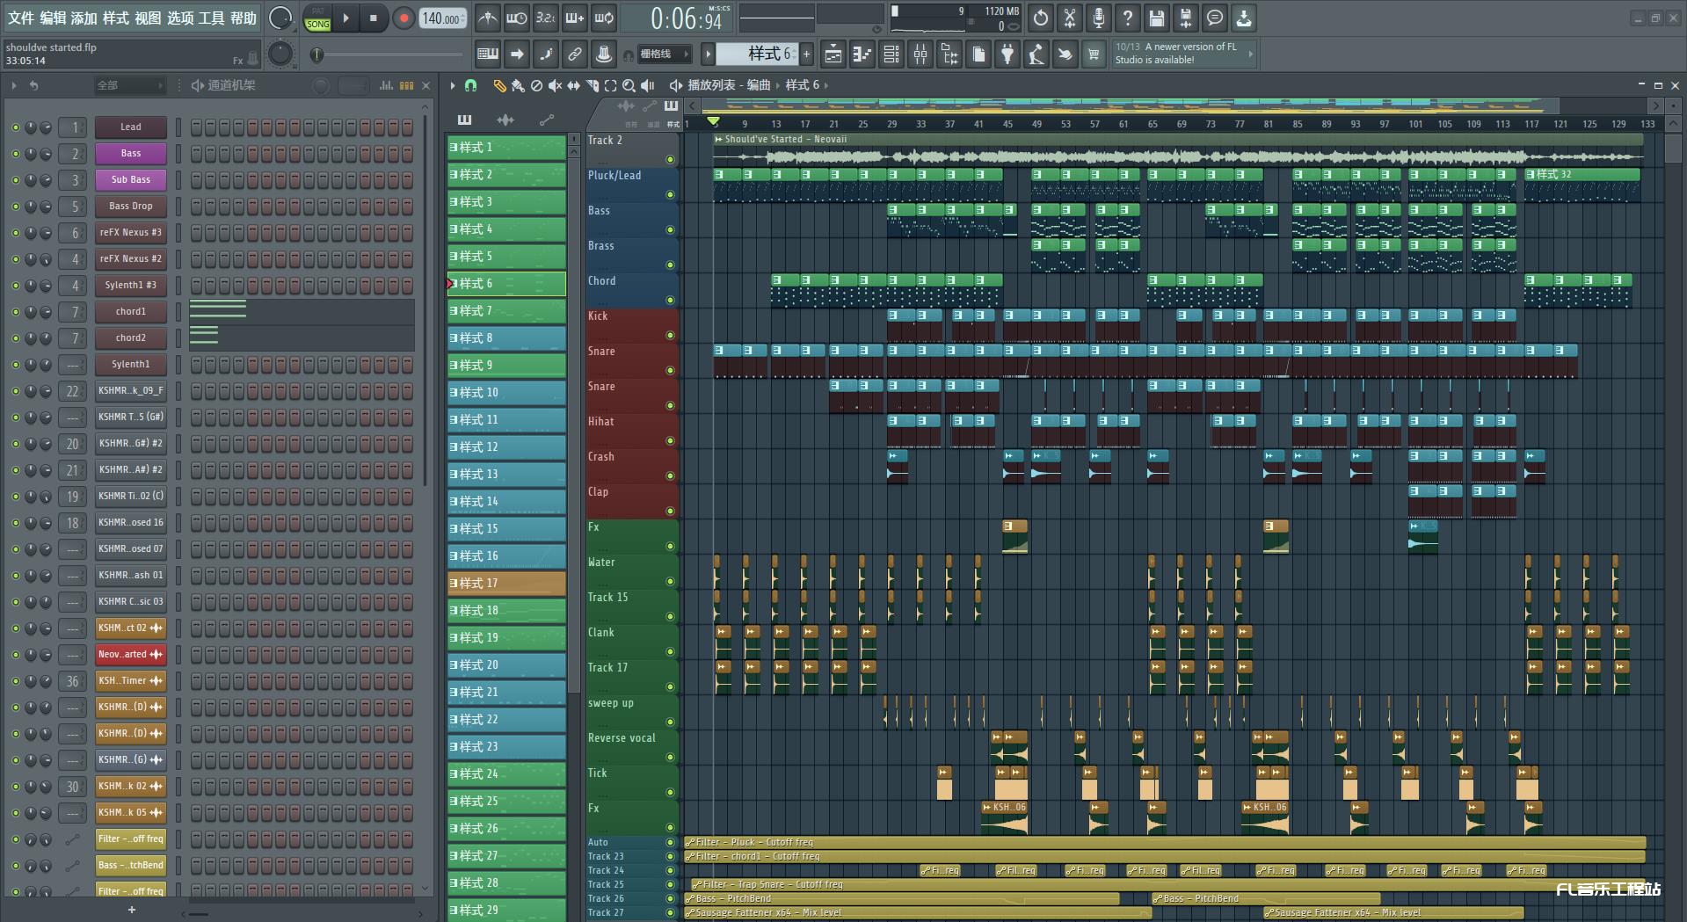Click the Undo history icon
The image size is (1687, 922).
(x=1041, y=18)
